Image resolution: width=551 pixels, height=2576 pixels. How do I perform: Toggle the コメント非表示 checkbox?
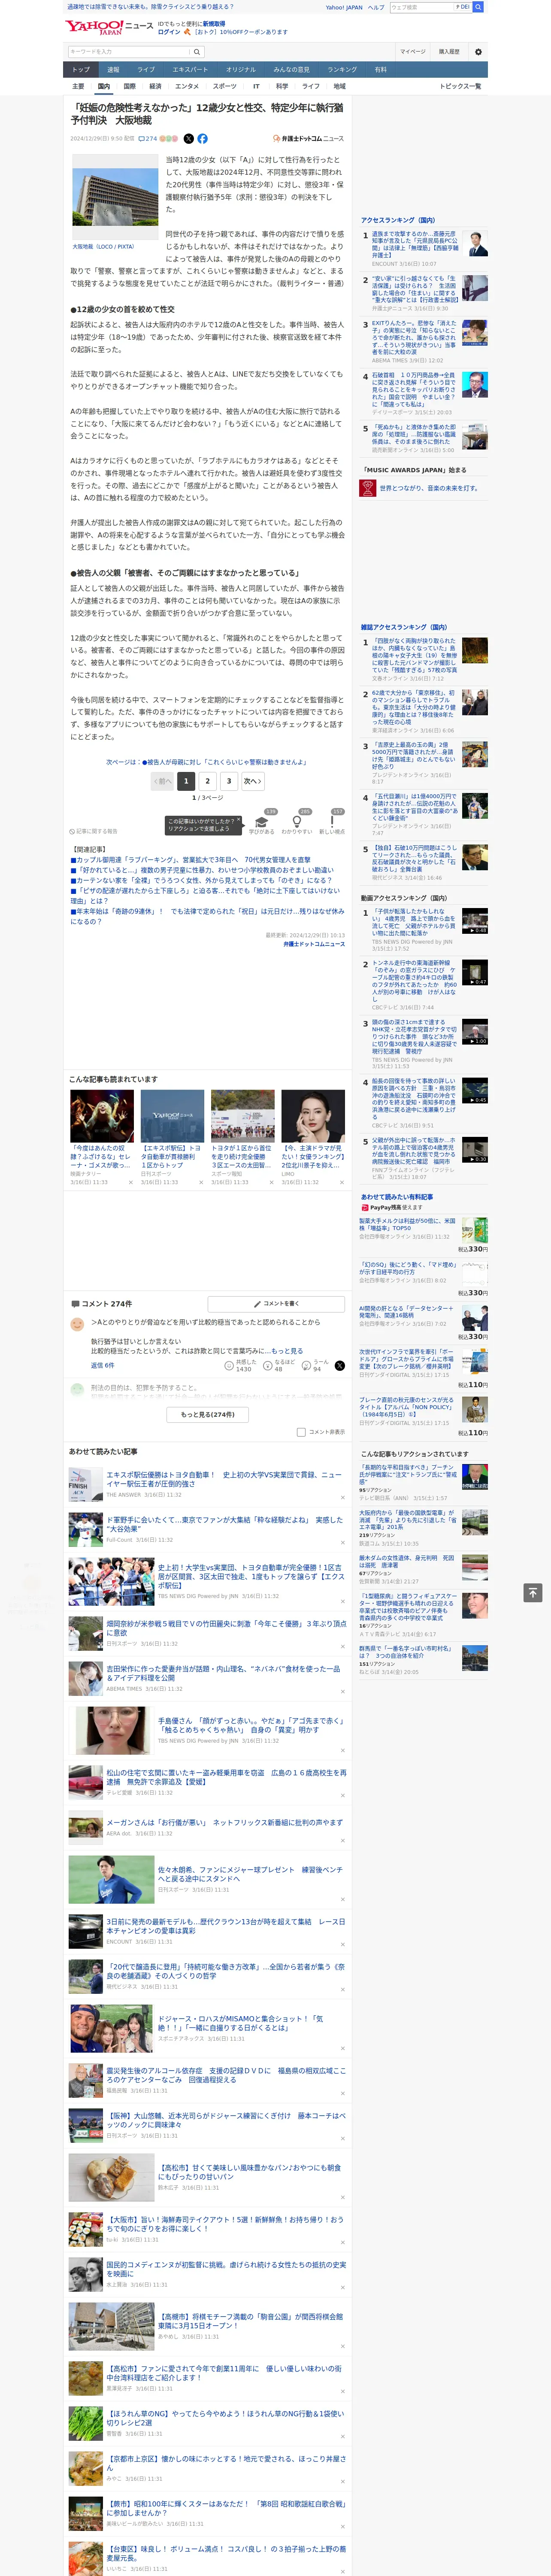[x=301, y=1431]
